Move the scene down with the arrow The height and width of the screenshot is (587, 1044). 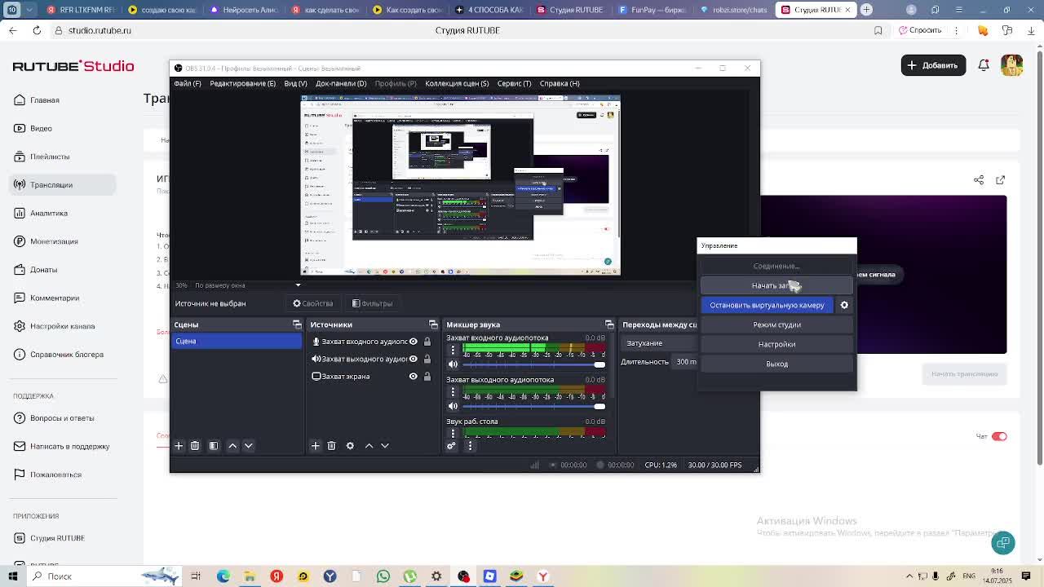[249, 446]
